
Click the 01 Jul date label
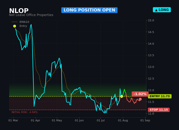[101, 120]
